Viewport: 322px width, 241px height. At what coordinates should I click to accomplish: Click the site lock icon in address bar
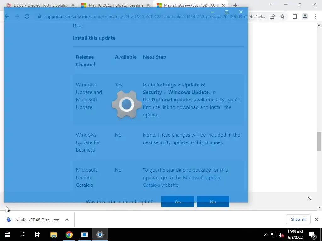coord(39,16)
